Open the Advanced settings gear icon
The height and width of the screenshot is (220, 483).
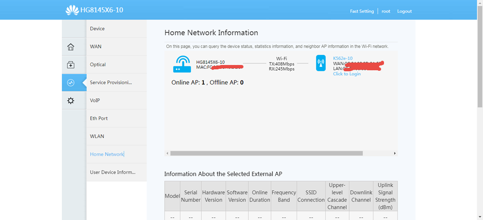71,100
